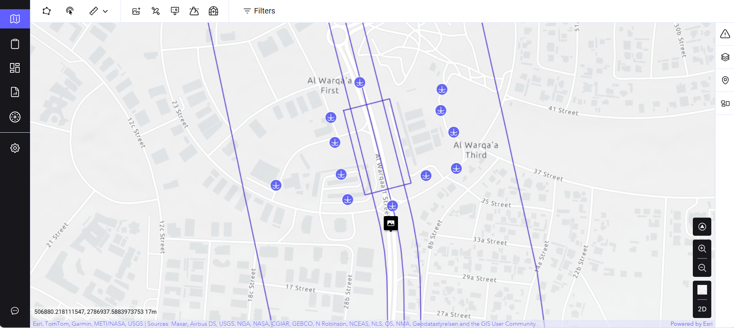Open settings via gear icon
Screen dimensions: 734x328
coord(15,148)
